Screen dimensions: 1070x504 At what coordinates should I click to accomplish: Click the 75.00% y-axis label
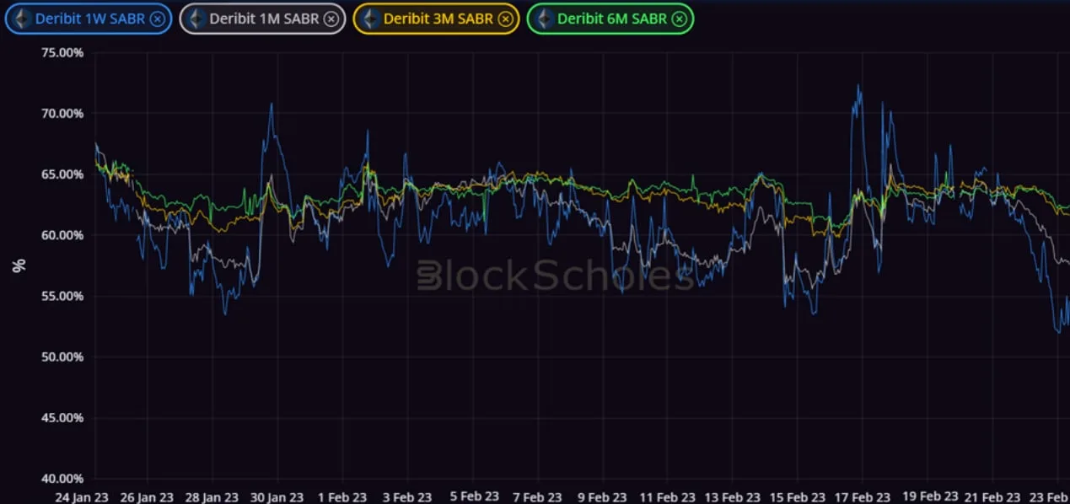pos(62,52)
